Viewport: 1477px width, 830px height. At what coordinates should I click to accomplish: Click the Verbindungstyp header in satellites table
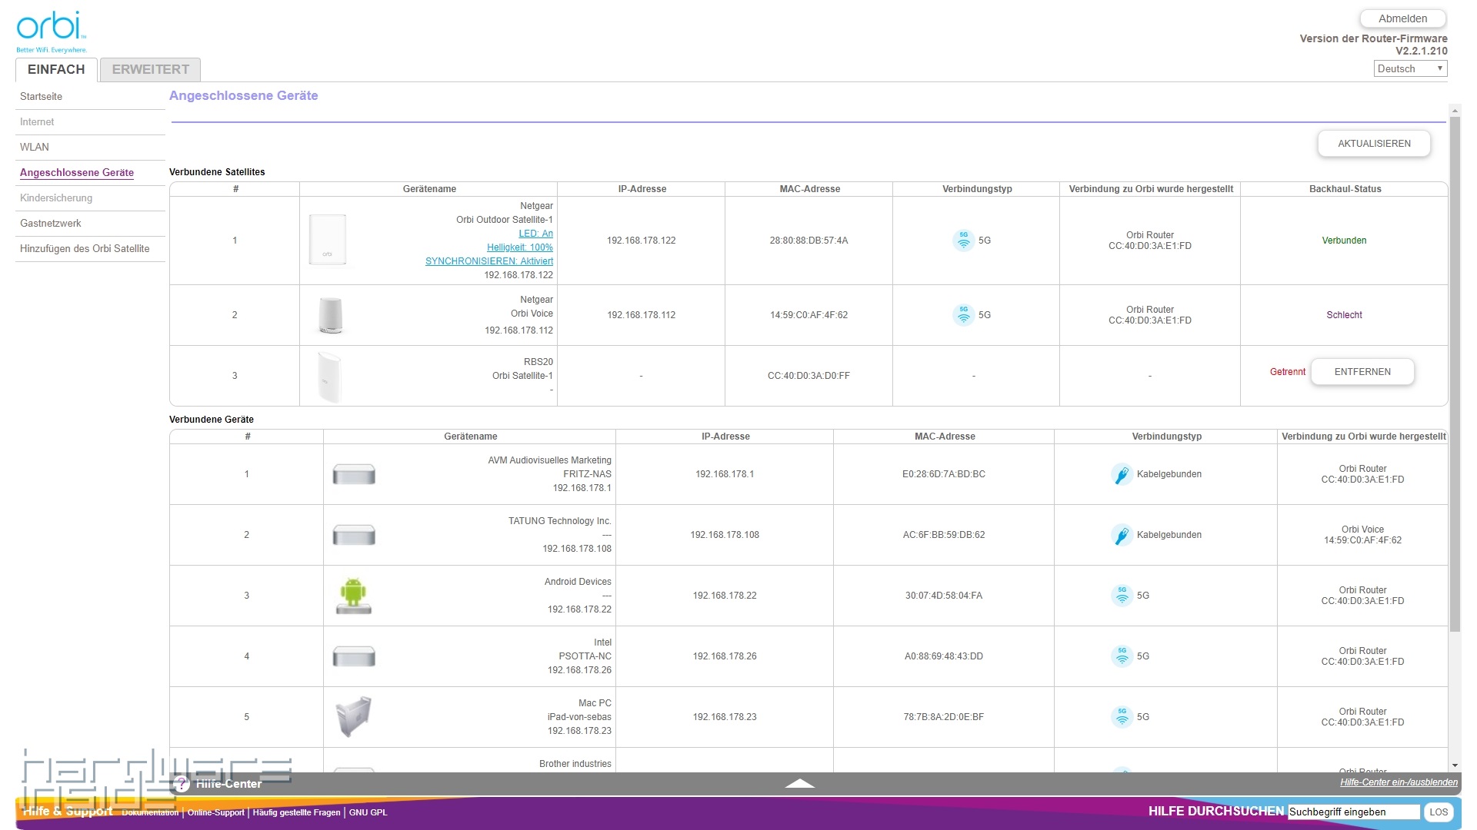[x=977, y=189]
